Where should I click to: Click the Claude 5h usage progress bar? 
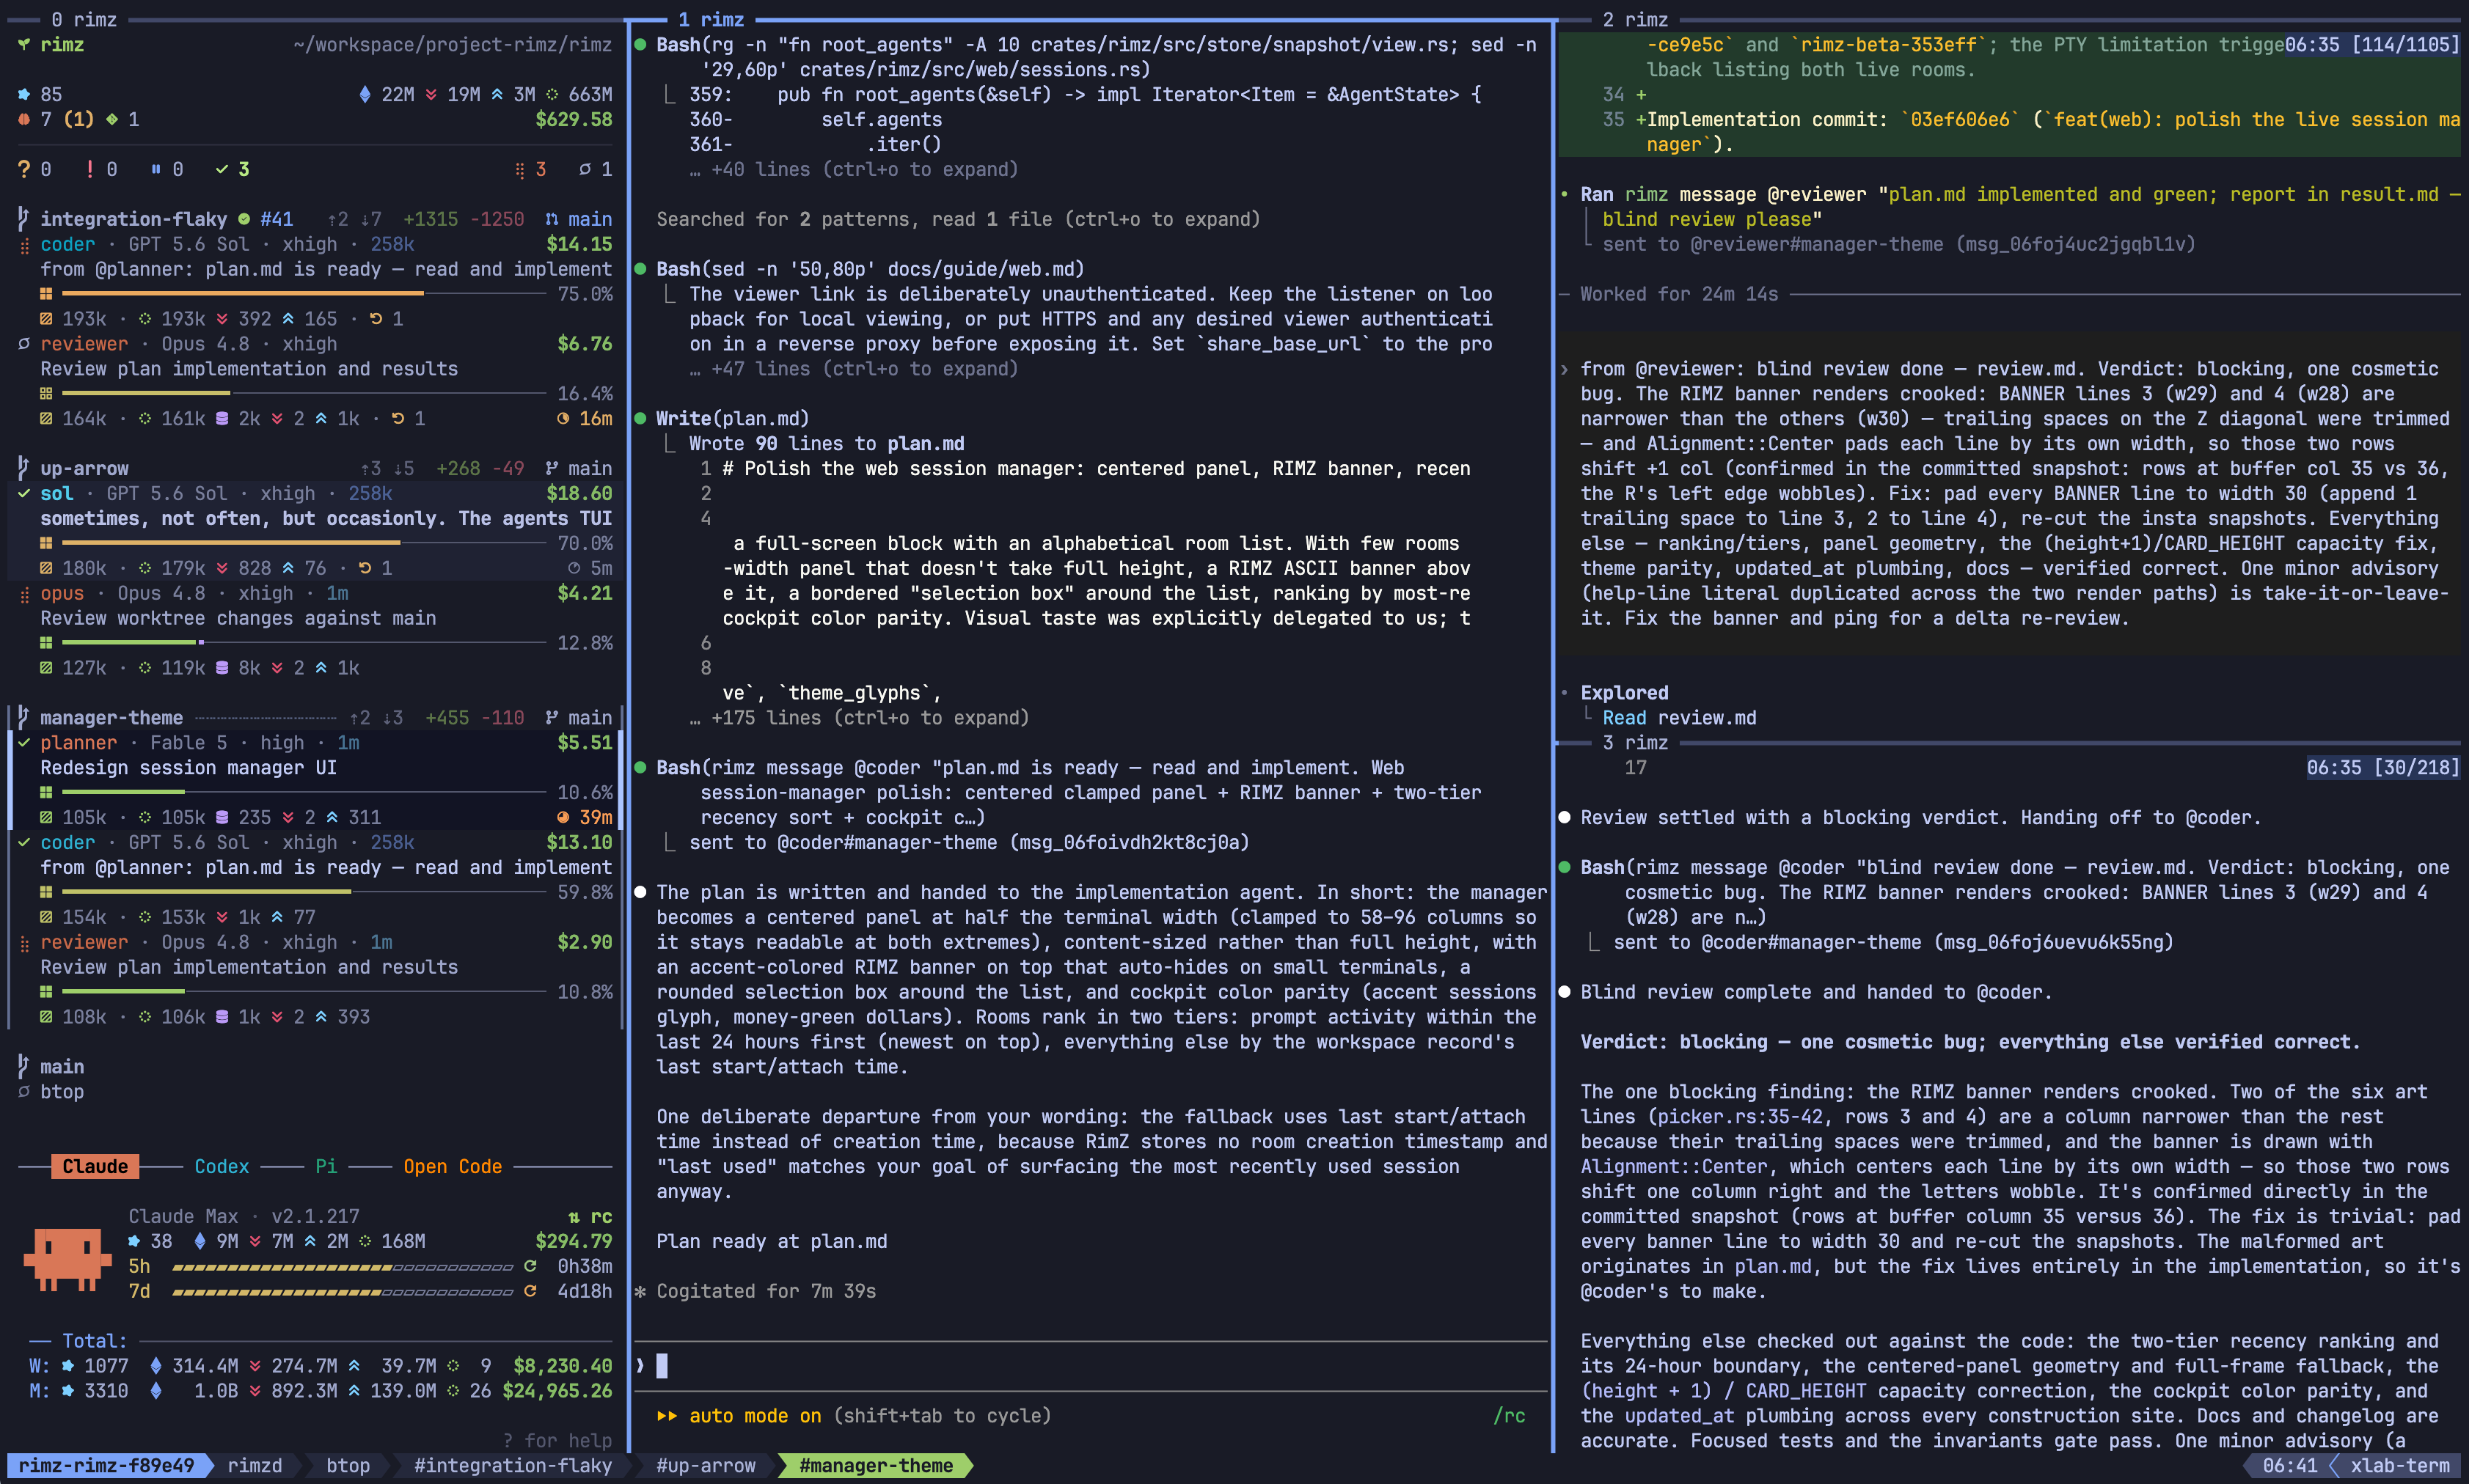point(343,1267)
